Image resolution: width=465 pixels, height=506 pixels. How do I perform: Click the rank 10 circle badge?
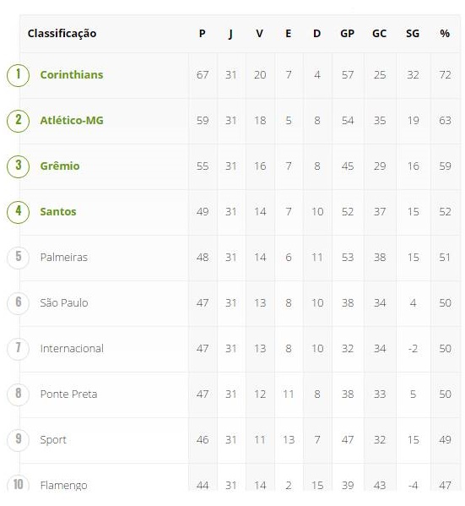[18, 483]
